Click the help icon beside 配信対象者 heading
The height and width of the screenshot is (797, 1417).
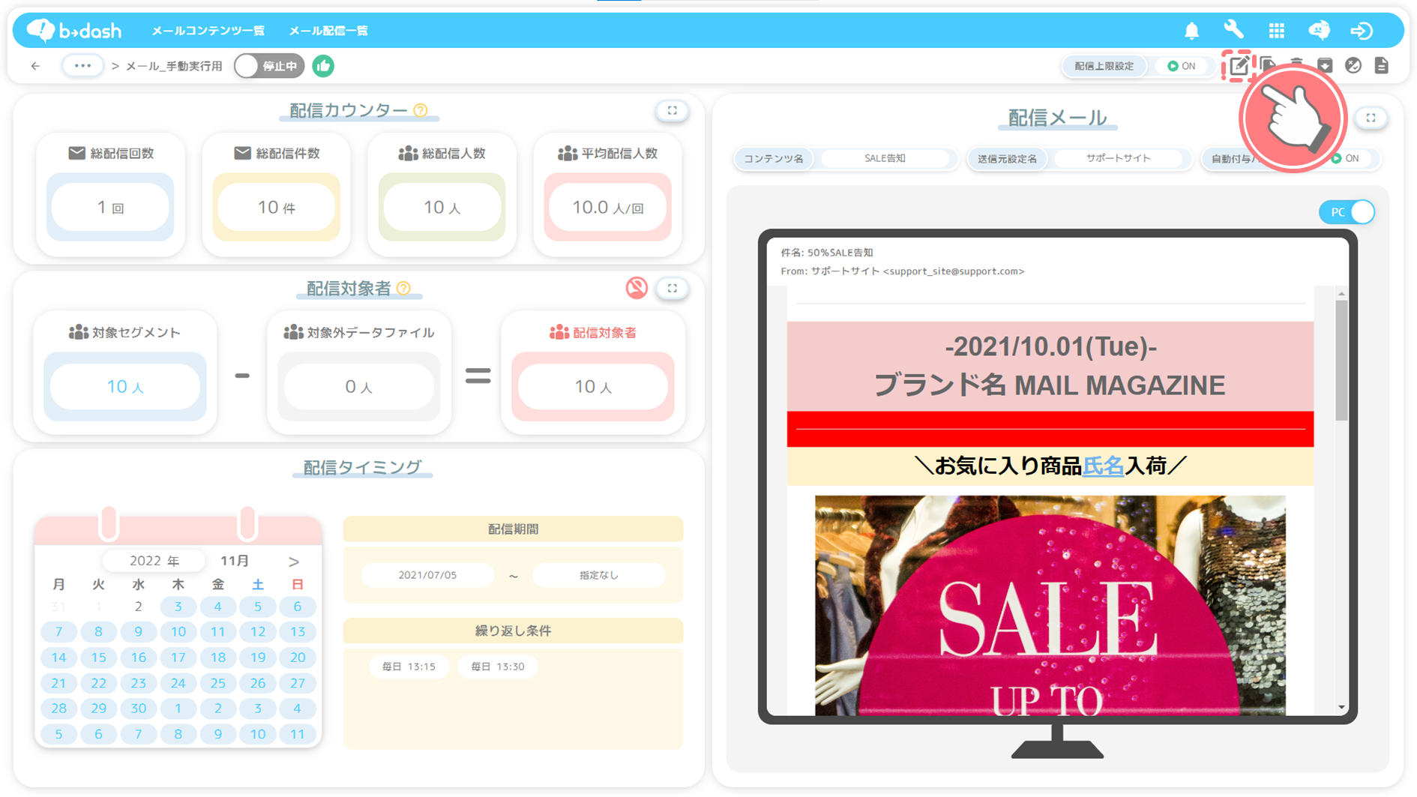tap(403, 288)
